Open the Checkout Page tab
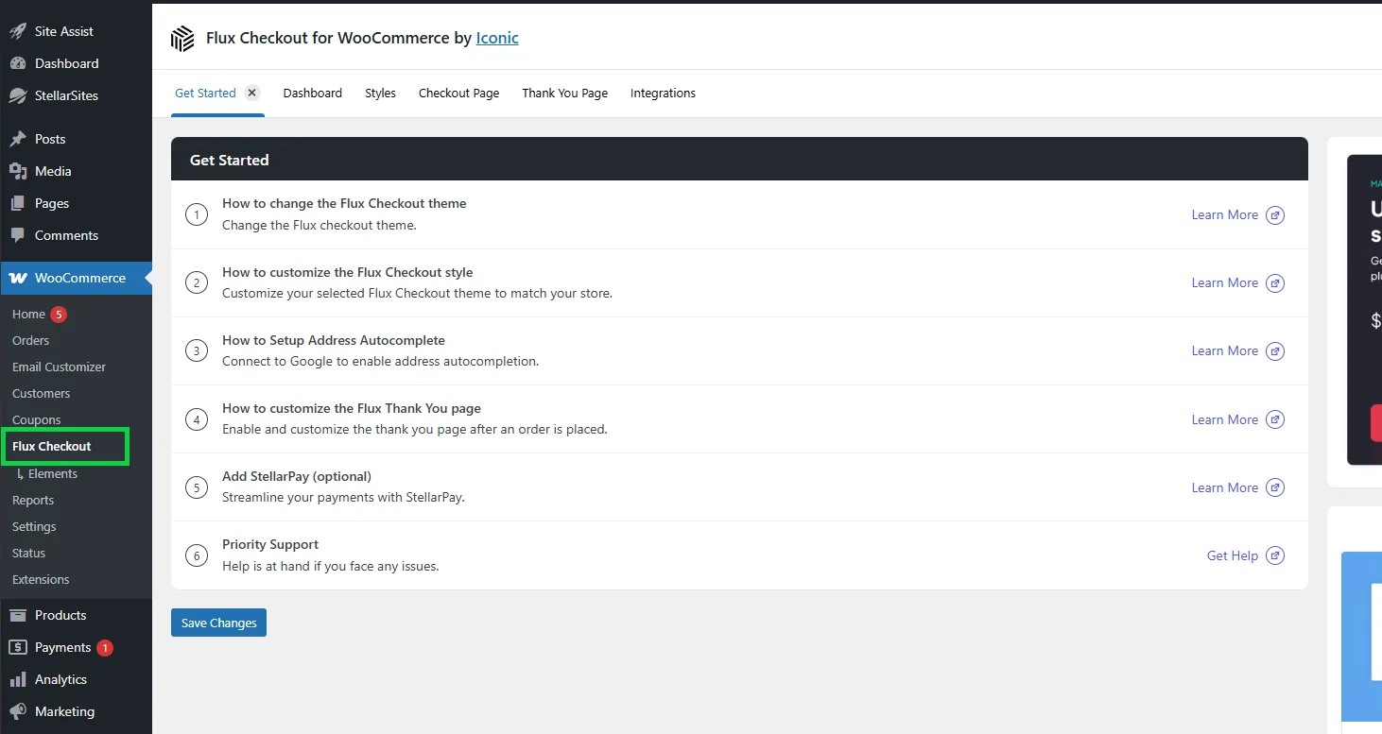 click(x=458, y=93)
